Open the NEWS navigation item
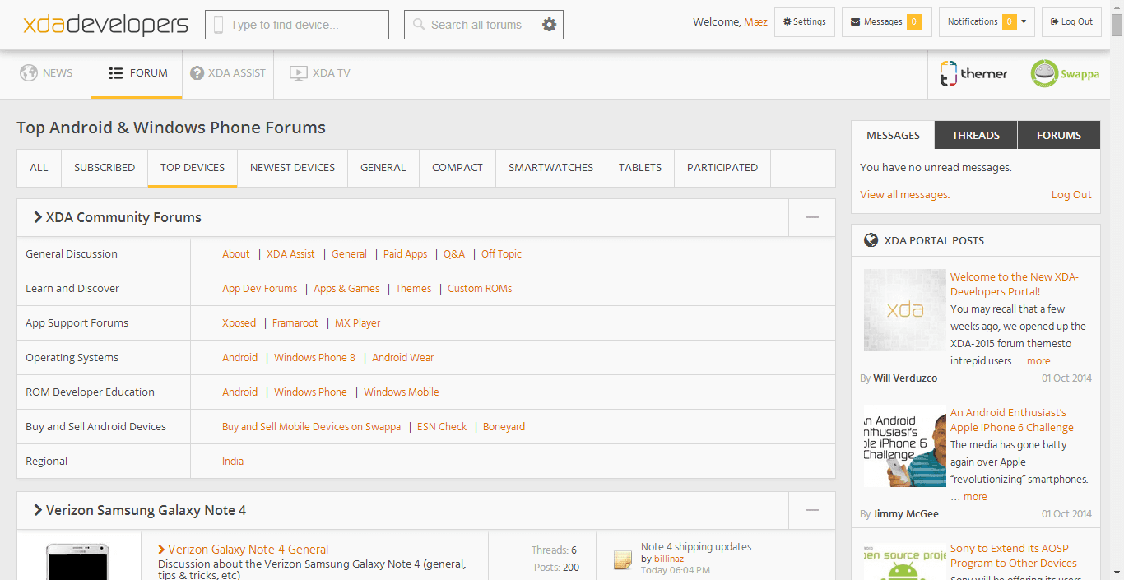The height and width of the screenshot is (580, 1124). pyautogui.click(x=46, y=73)
